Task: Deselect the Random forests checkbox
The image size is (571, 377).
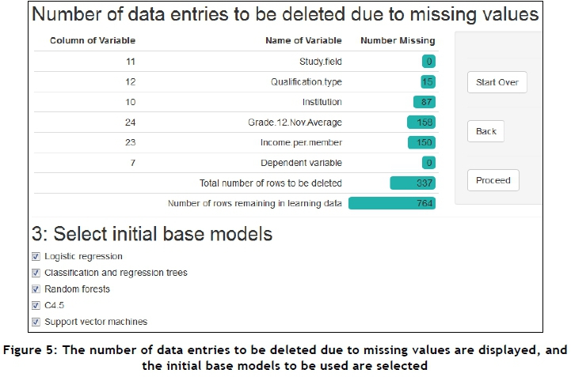Action: tap(36, 289)
